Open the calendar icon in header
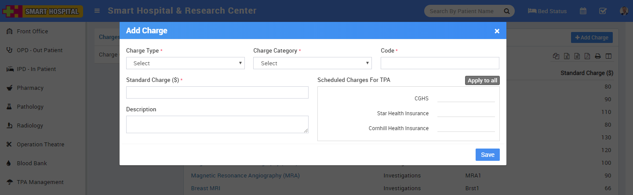633x195 pixels. point(583,11)
